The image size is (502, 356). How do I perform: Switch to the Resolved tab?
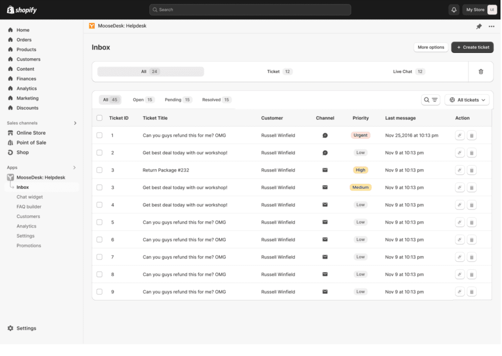[215, 100]
